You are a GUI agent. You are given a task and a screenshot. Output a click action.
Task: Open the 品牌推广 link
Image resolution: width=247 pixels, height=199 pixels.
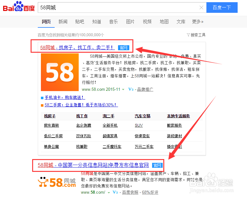pyautogui.click(x=145, y=89)
